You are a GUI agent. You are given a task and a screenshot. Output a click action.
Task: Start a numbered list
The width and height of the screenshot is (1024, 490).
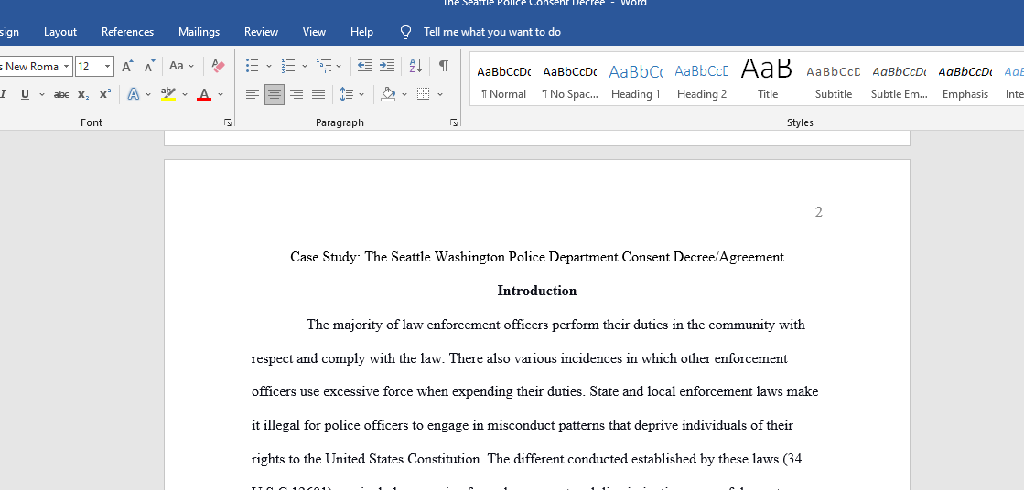pyautogui.click(x=288, y=66)
